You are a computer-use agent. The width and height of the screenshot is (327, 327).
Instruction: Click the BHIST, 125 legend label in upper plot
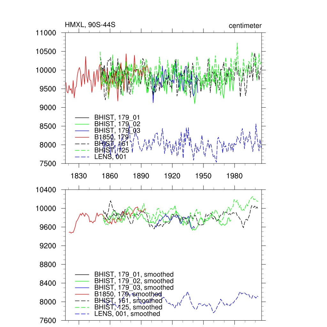111,150
